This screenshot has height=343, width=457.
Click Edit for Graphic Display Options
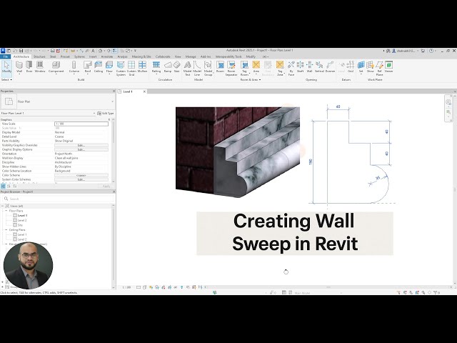point(81,149)
